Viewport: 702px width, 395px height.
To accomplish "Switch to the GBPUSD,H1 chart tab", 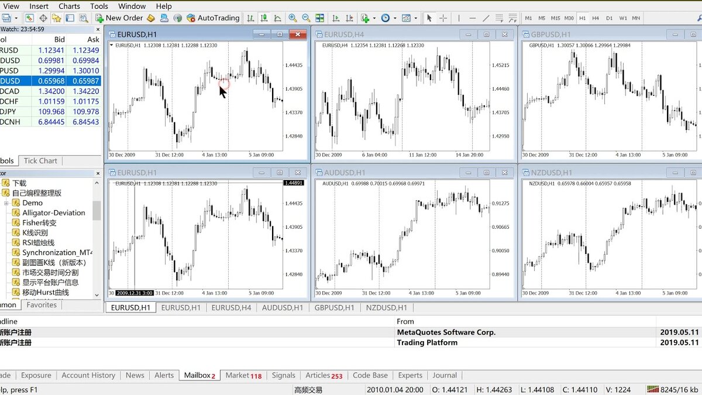I will [x=334, y=308].
